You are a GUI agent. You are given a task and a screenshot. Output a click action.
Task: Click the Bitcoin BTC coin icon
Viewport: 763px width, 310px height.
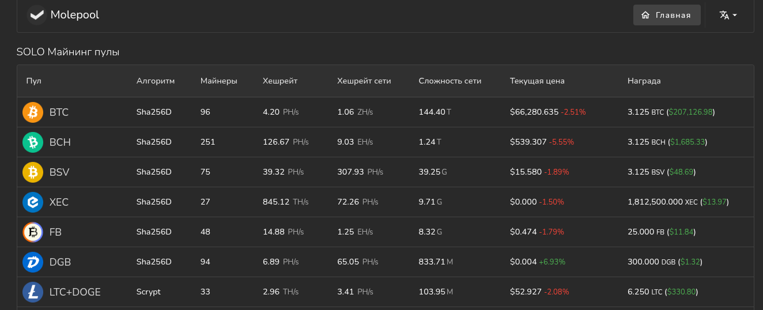pyautogui.click(x=33, y=112)
